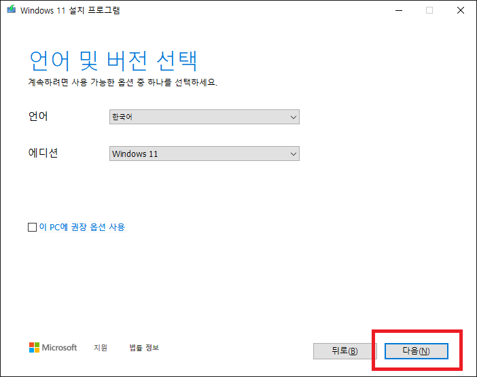Close the Windows 11 setup window
The width and height of the screenshot is (477, 377).
[x=461, y=10]
